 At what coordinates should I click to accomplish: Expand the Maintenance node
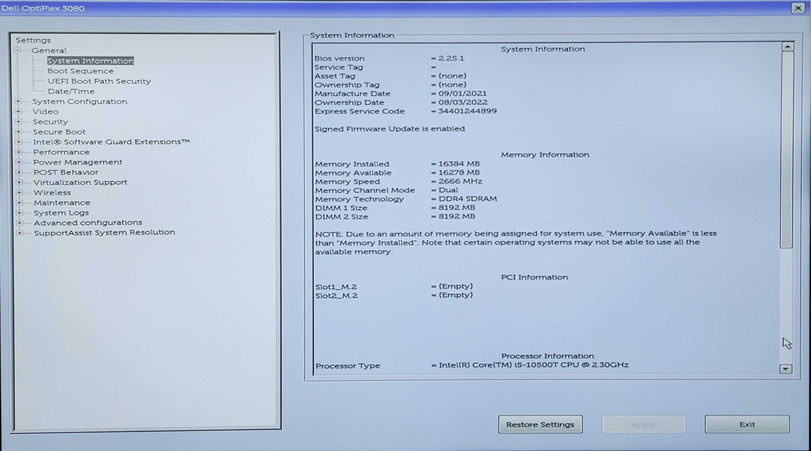click(x=19, y=202)
